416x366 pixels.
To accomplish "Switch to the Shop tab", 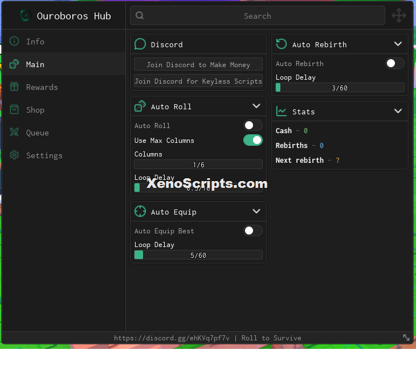I will 64,109.
